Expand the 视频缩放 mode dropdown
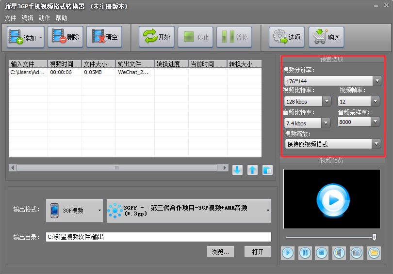Image resolution: width=393 pixels, height=274 pixels. click(x=332, y=144)
